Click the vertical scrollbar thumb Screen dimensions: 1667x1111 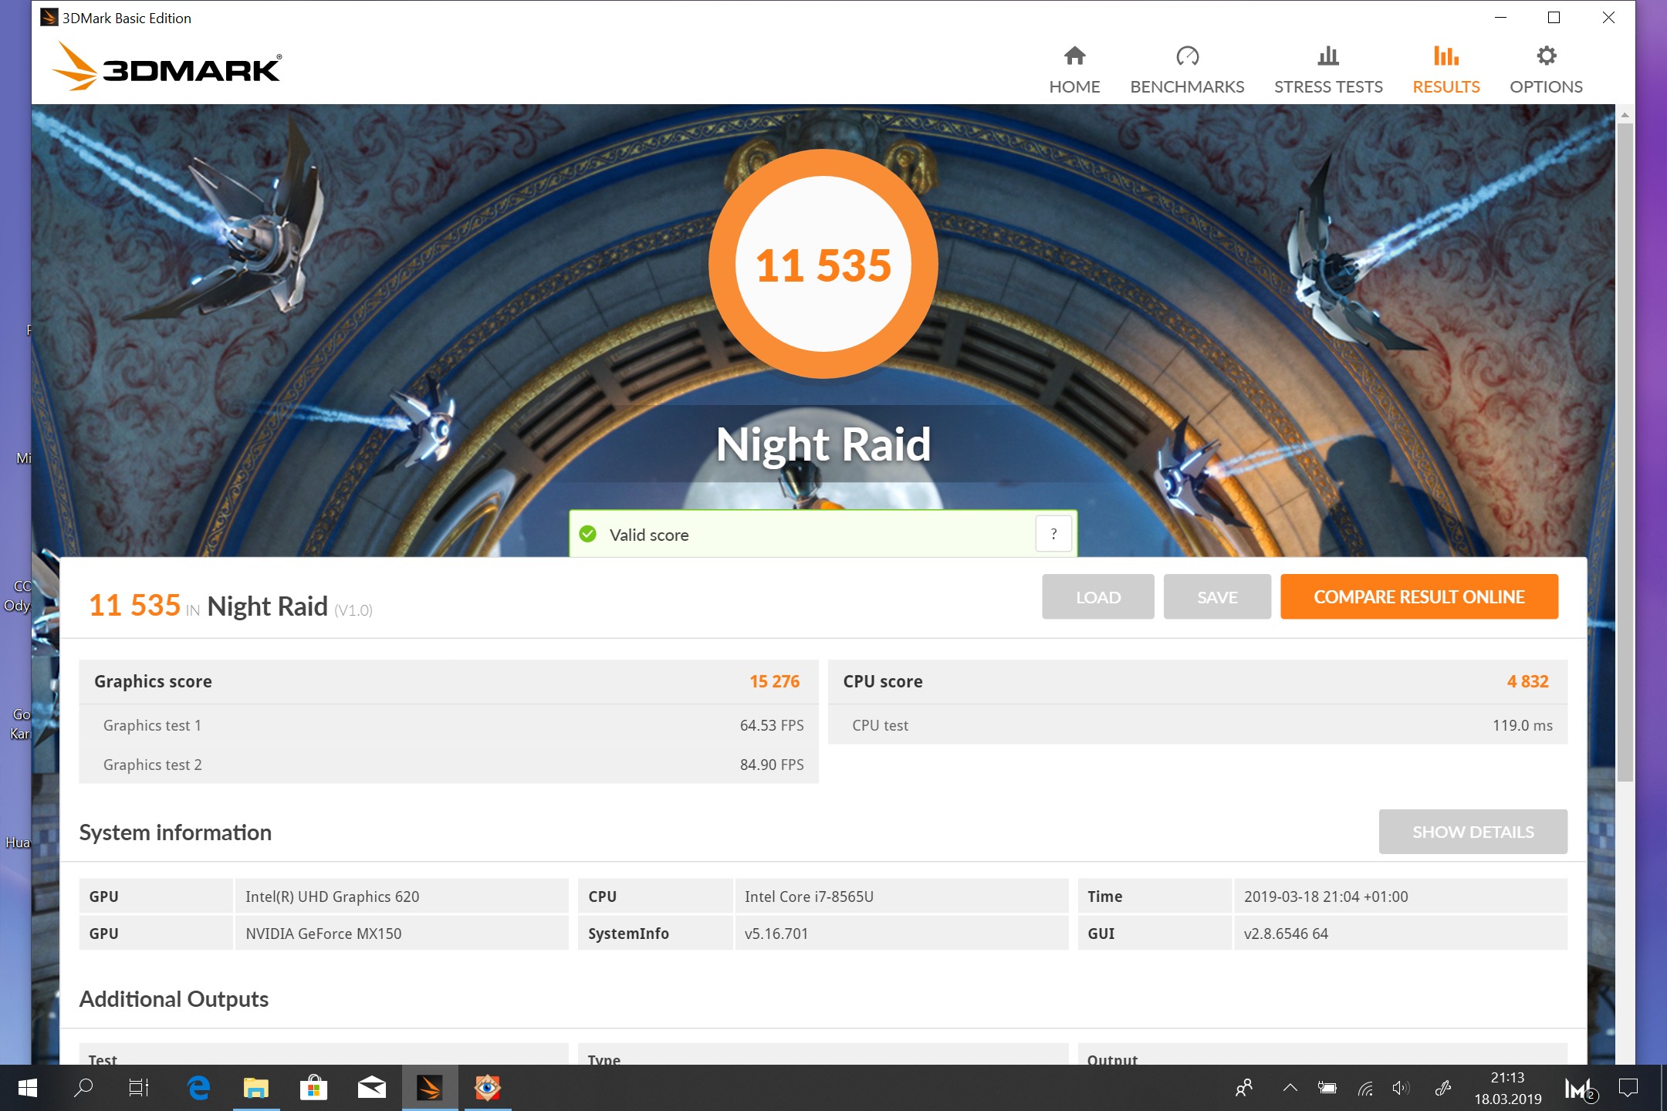click(x=1625, y=451)
